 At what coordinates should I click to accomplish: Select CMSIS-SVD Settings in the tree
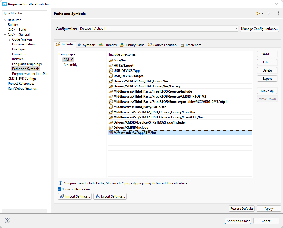(22, 78)
